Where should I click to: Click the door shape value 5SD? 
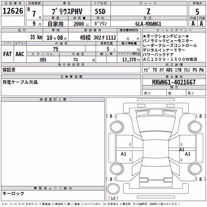pos(100,12)
